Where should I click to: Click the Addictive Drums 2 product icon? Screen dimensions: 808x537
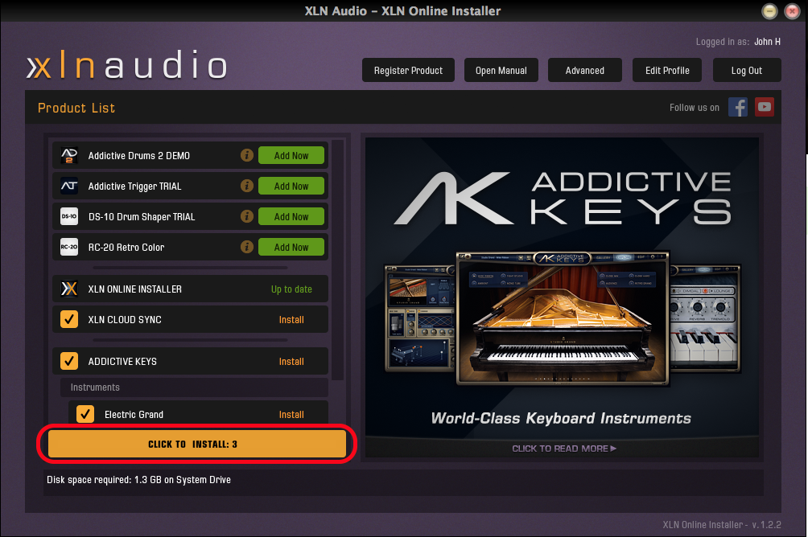pyautogui.click(x=69, y=155)
